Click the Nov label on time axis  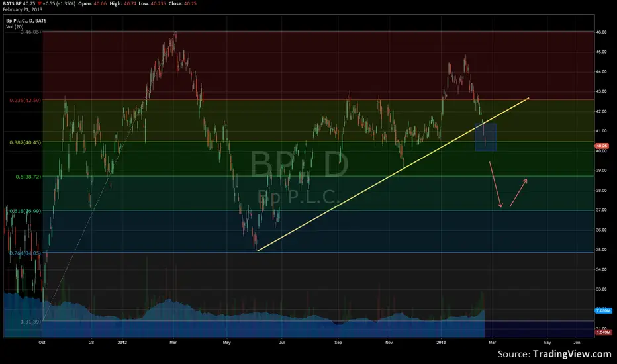(x=389, y=343)
